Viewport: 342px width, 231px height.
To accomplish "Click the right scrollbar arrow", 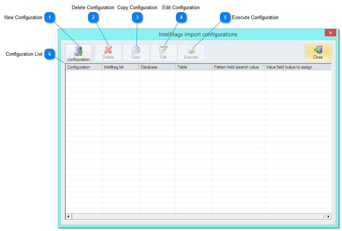I will (x=328, y=217).
